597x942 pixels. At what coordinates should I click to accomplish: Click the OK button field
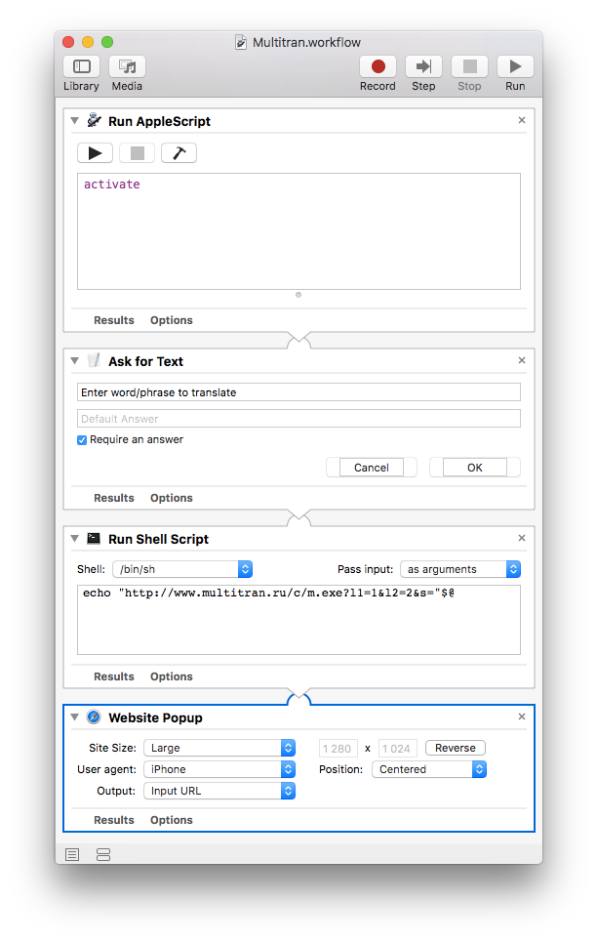(474, 468)
